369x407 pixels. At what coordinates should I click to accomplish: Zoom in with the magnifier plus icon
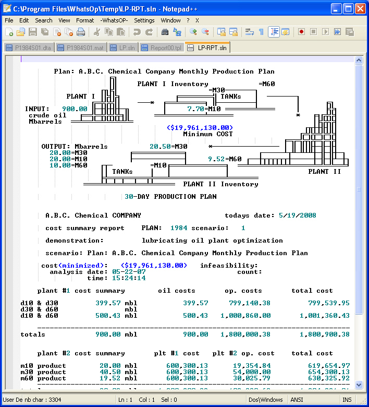click(193, 32)
